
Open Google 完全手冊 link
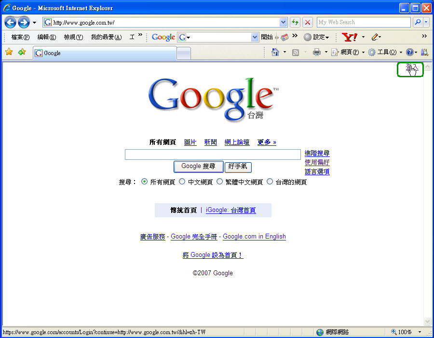tap(194, 237)
